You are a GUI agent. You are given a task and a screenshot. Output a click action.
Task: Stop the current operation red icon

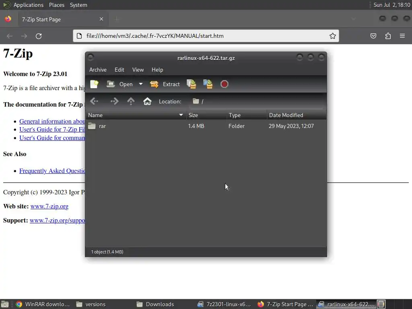point(225,84)
